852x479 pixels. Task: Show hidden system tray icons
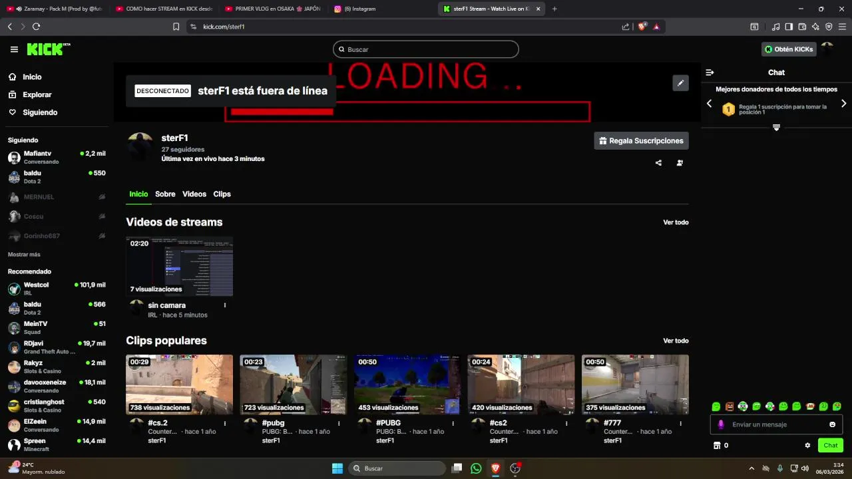751,468
